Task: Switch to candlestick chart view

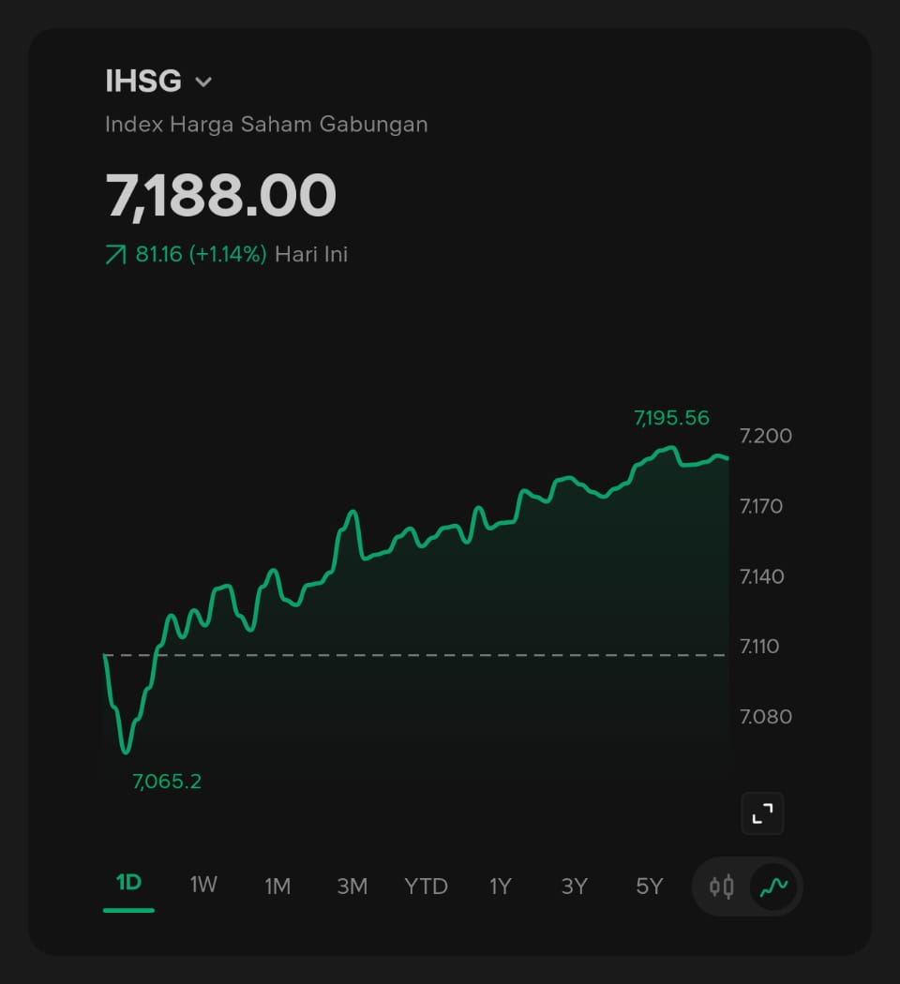Action: (x=721, y=887)
